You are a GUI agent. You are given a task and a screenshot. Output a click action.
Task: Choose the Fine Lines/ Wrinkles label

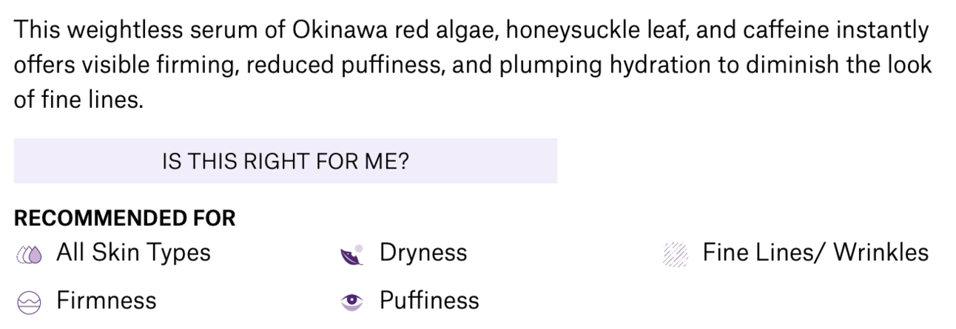[815, 253]
